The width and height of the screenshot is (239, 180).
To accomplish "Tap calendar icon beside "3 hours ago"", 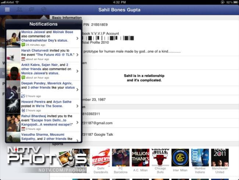I will 23,129.
